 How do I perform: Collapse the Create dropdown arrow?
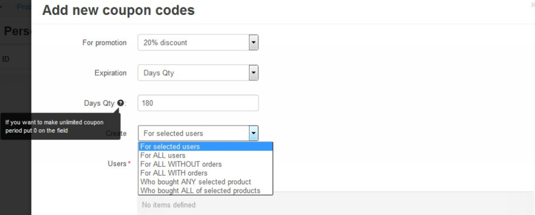[x=253, y=133]
